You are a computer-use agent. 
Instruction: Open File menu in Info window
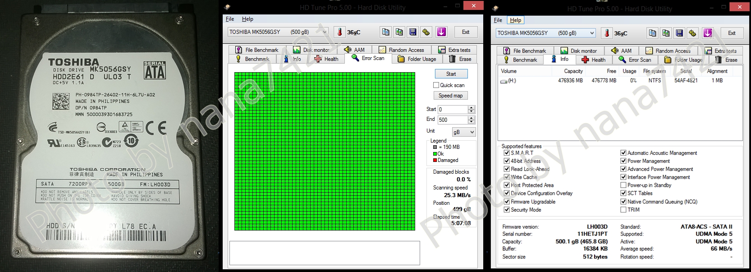[x=498, y=20]
